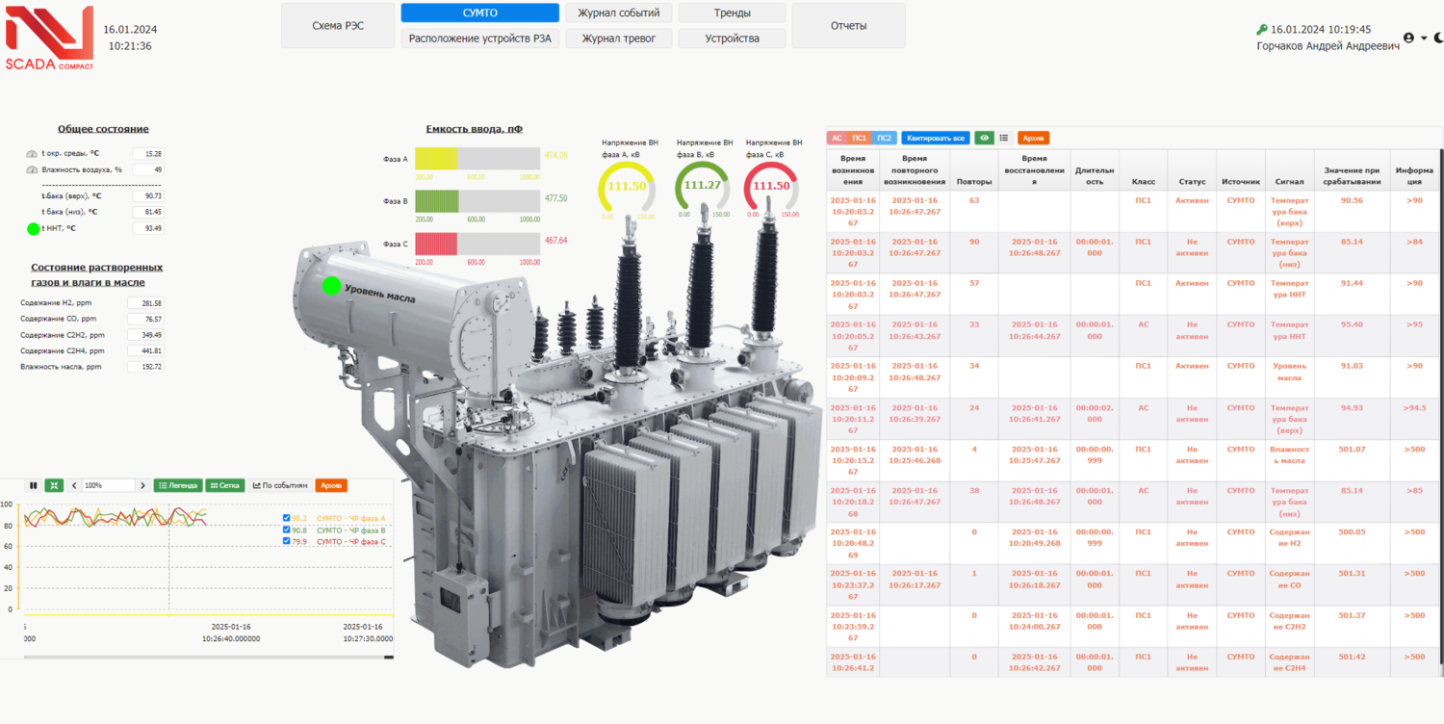This screenshot has height=724, width=1444.
Task: Click Квитировать все button
Action: click(936, 138)
